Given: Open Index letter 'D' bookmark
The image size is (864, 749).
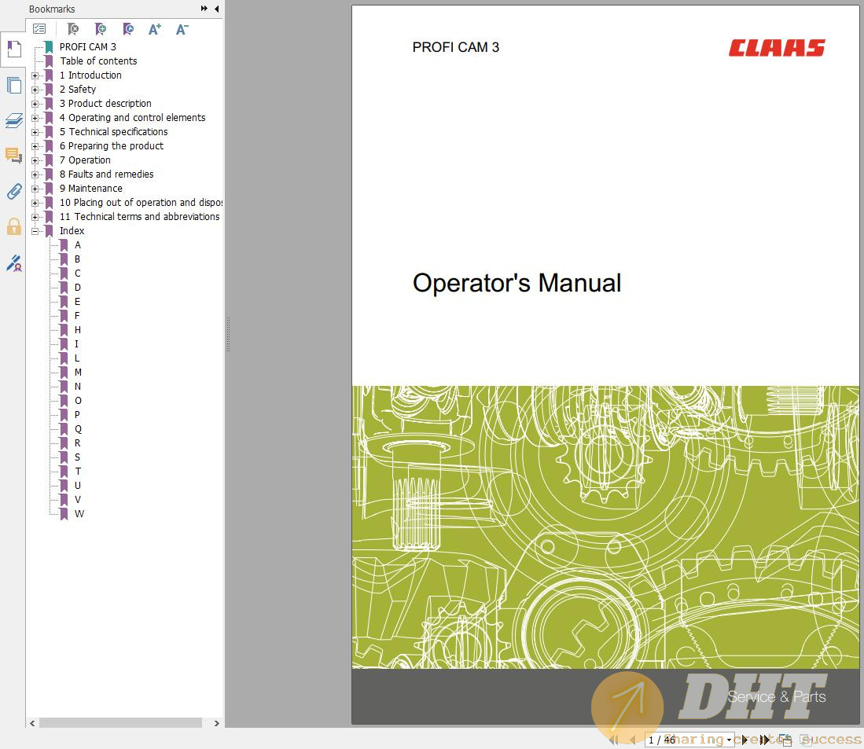Looking at the screenshot, I should 78,288.
